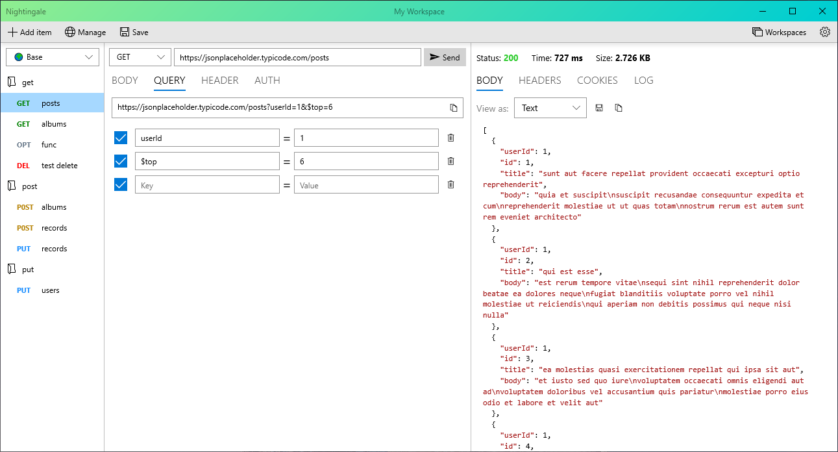Delete the empty Key query row
Viewport: 838px width, 452px height.
450,184
